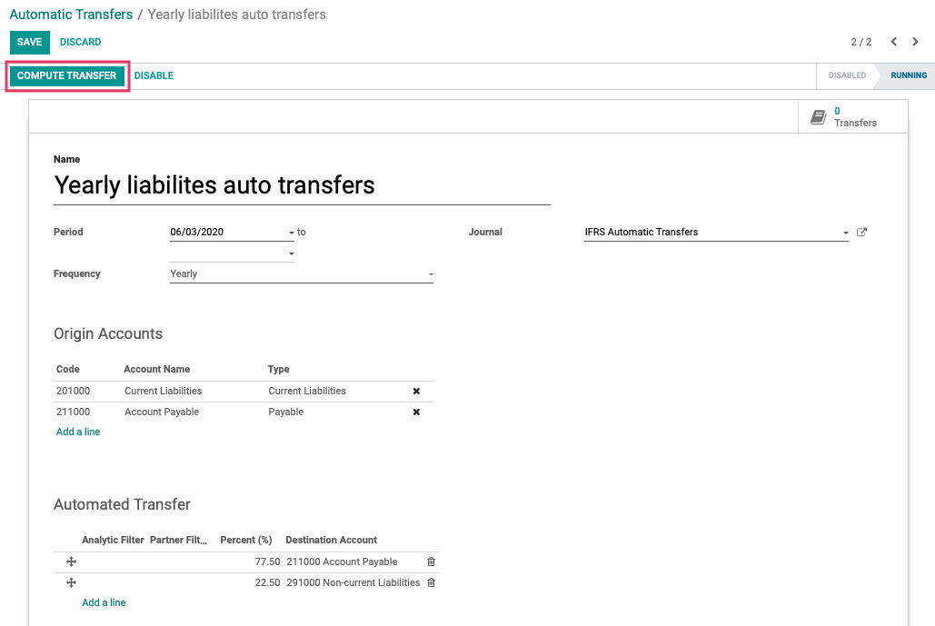Click the Analytic Filter column header
Screen dimensions: 935x626
[x=113, y=541]
